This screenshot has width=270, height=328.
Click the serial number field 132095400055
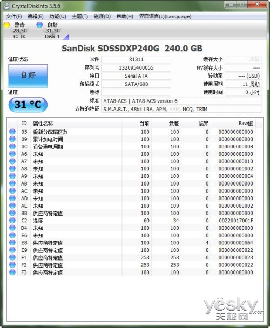(136, 68)
